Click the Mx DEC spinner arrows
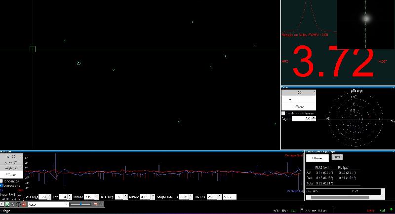The image size is (395, 214). point(219,197)
